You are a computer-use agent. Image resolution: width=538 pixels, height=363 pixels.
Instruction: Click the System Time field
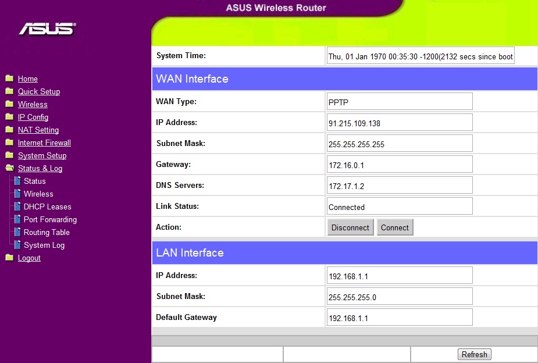[421, 56]
